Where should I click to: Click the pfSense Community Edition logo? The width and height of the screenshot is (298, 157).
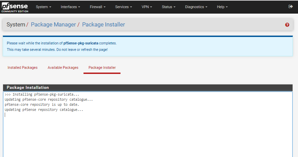point(15,7)
